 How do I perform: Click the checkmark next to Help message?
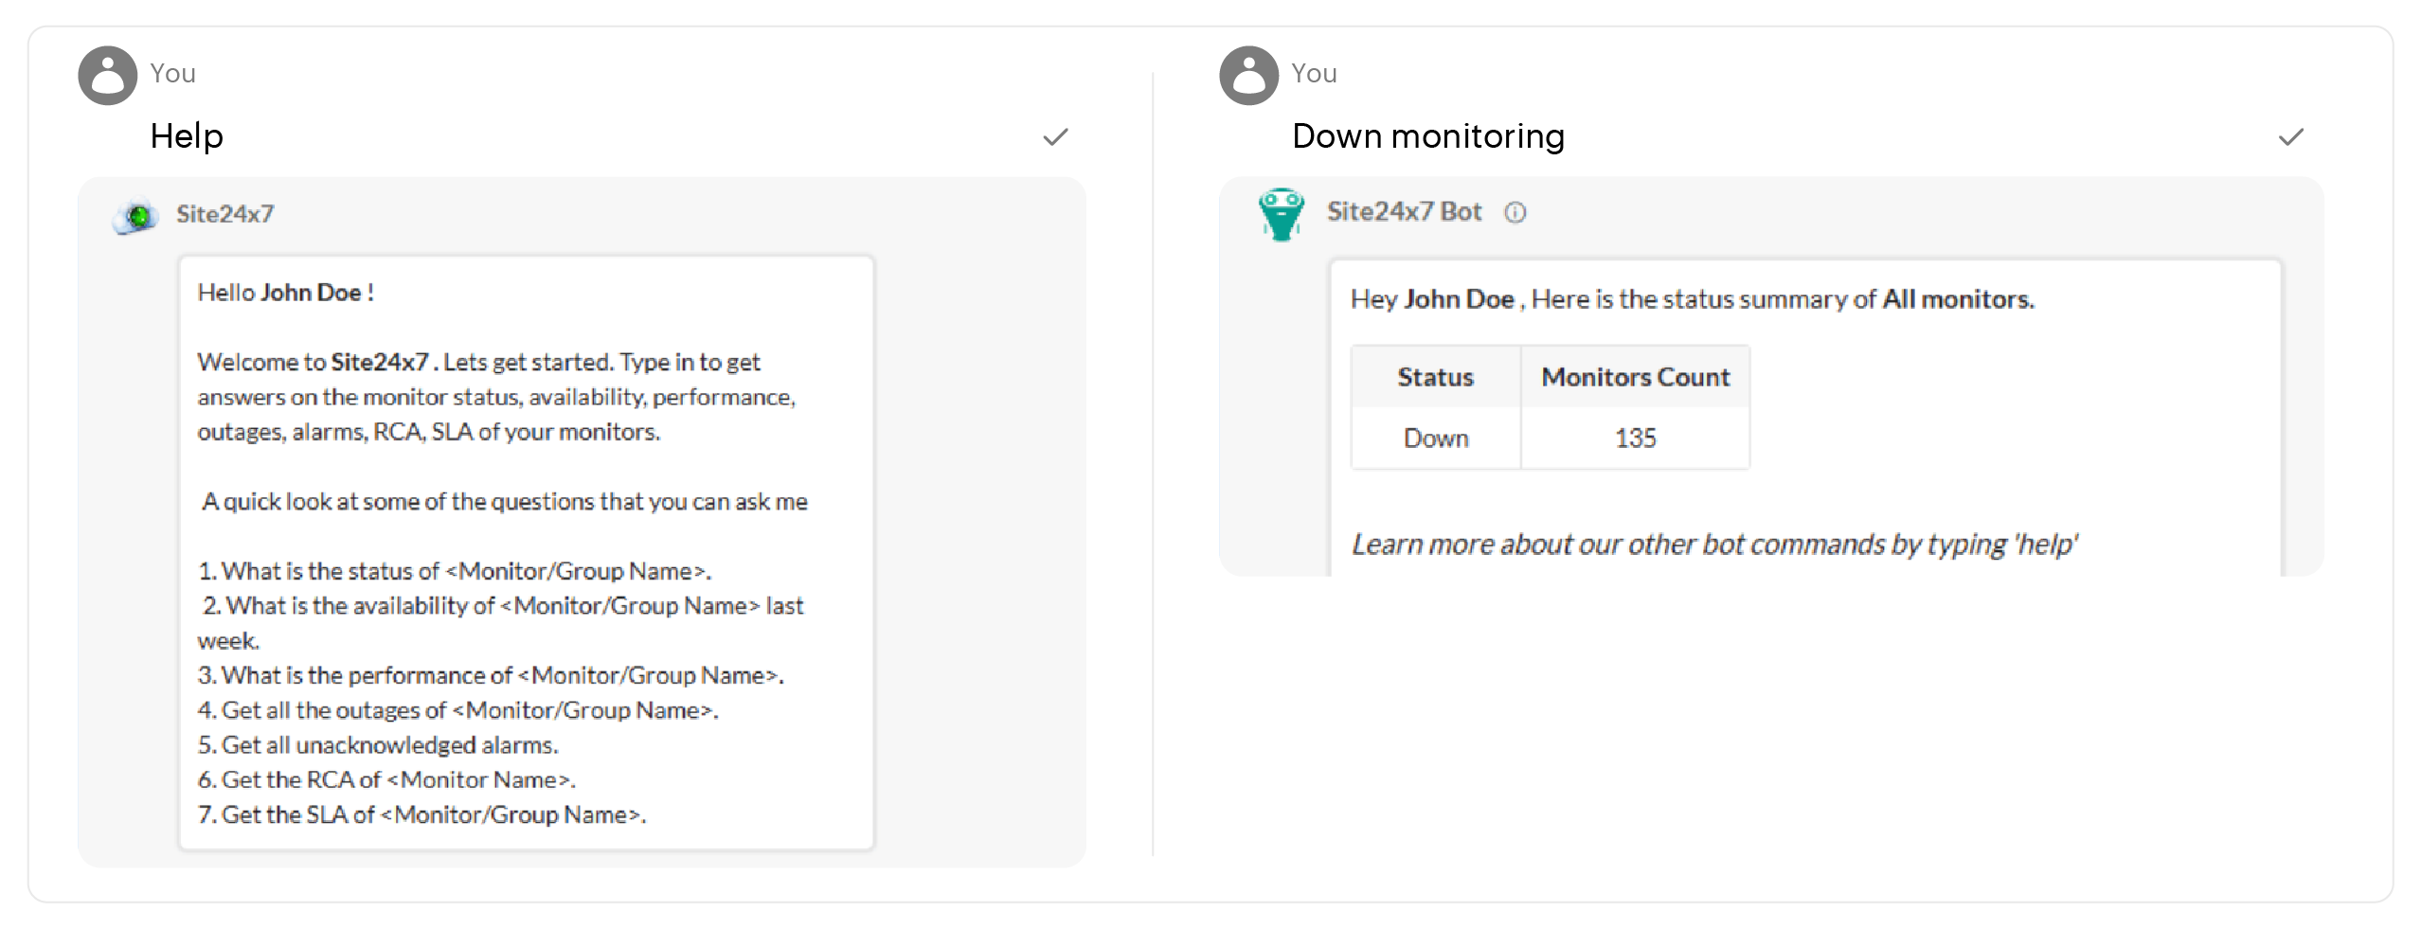(1055, 137)
